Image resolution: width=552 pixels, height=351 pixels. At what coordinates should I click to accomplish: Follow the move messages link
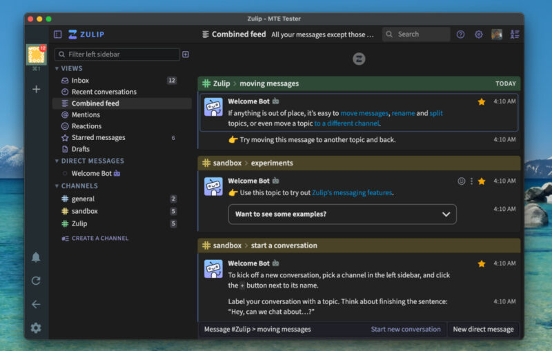pos(364,113)
